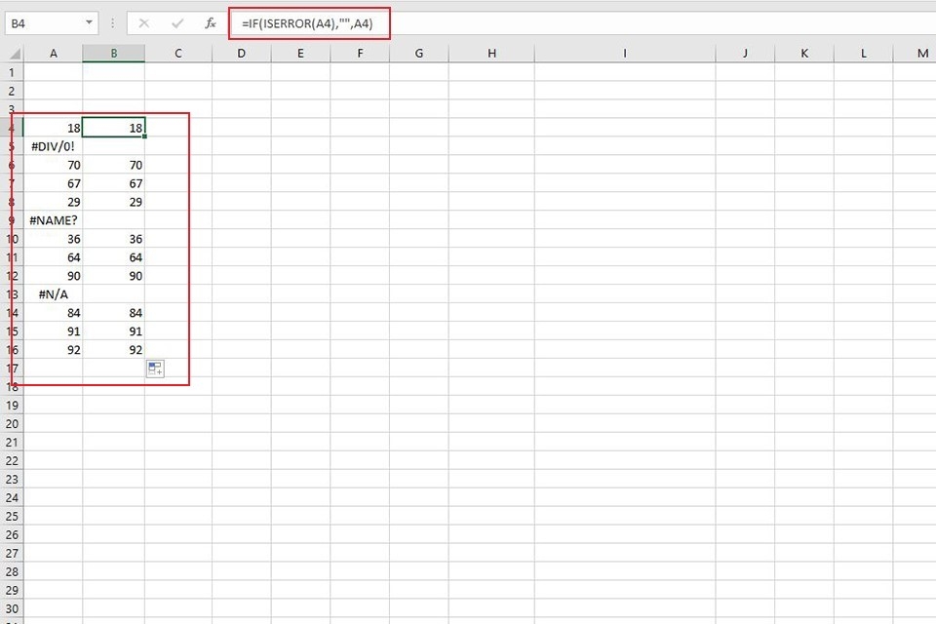Click the #NAME? error cell
936x624 pixels.
coord(53,220)
